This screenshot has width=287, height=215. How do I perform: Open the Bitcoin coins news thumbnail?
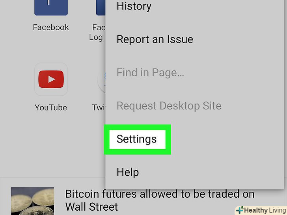pos(33,201)
